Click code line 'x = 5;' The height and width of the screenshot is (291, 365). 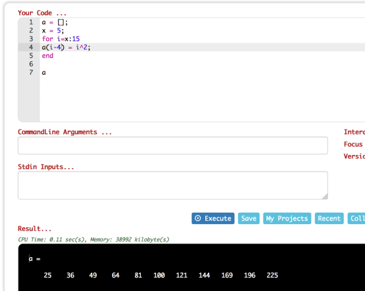[x=53, y=31]
